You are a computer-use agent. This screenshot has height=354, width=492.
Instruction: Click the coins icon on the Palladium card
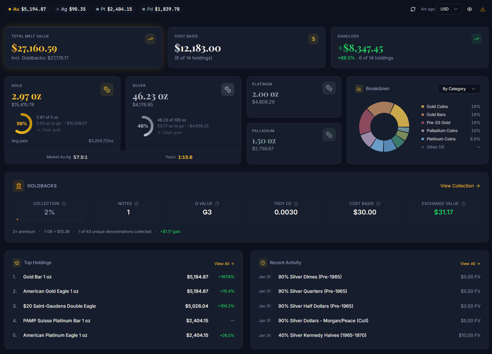pos(329,134)
